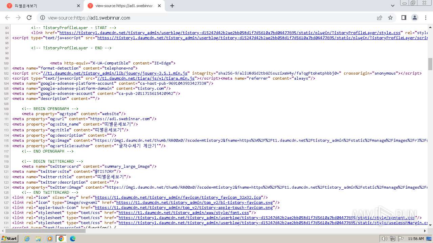
Task: Open the bi-tistory-favicon.svg link
Action: 195,202
